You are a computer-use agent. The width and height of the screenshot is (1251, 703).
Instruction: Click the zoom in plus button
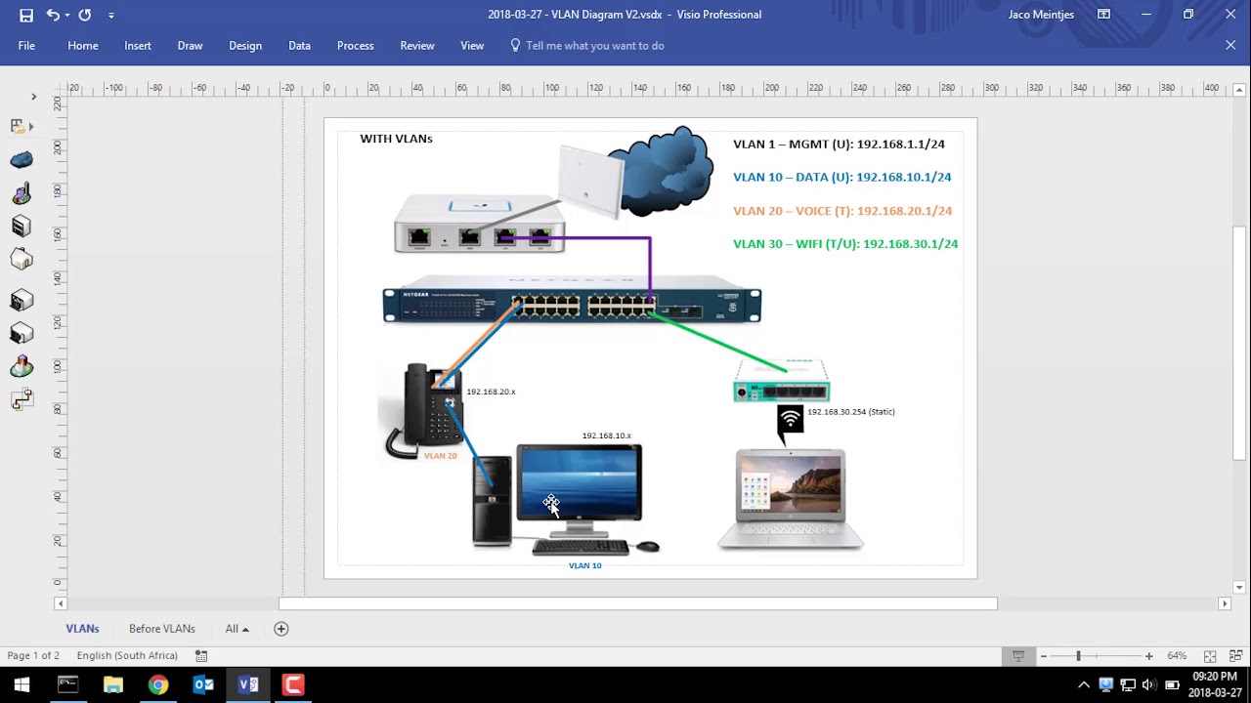[1148, 656]
